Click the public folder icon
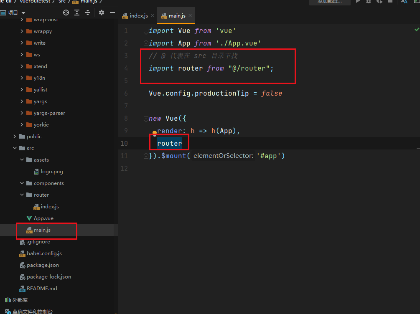This screenshot has height=314, width=420. point(22,136)
